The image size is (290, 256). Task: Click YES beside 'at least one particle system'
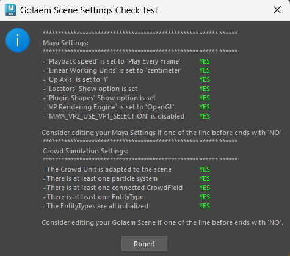click(x=205, y=178)
